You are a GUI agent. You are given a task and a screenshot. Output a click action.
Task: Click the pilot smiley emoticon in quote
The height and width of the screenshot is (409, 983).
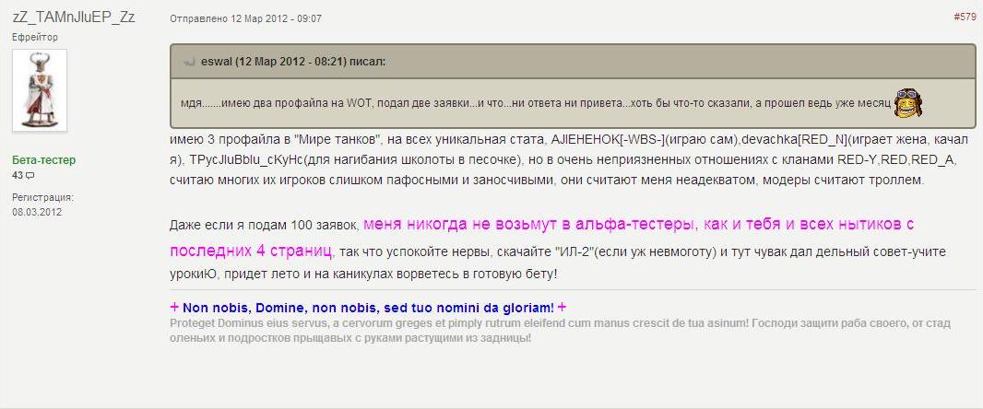point(907,104)
